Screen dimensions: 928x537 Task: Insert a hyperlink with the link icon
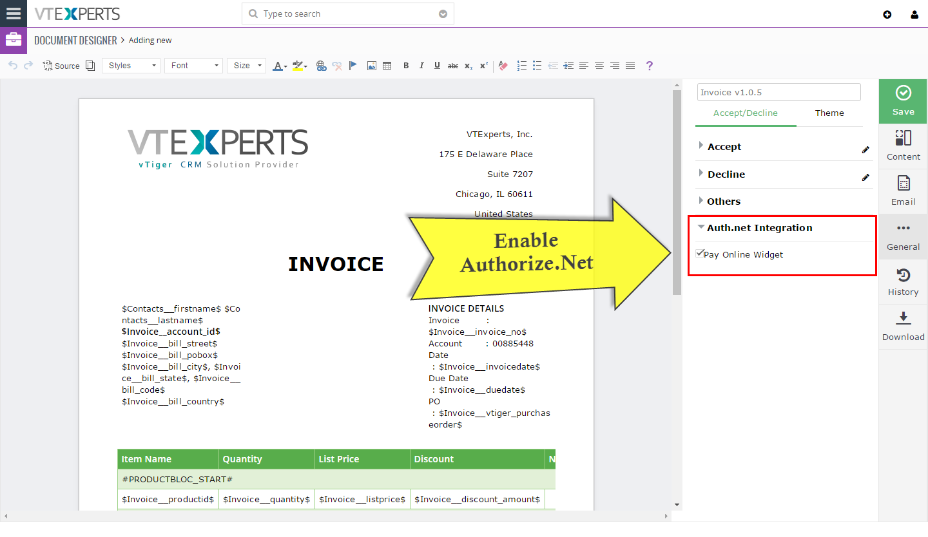[x=322, y=66]
